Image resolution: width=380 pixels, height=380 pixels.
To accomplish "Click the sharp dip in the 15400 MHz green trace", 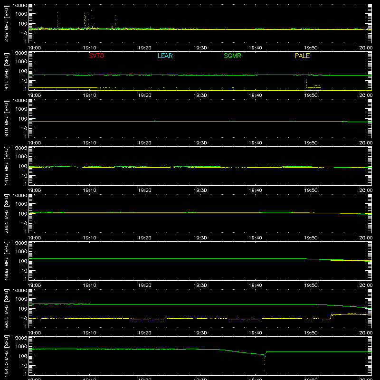I will pyautogui.click(x=265, y=362).
